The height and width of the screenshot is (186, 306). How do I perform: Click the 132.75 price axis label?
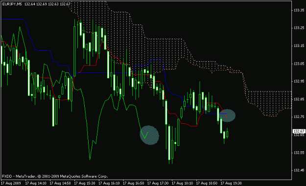[x=299, y=117]
